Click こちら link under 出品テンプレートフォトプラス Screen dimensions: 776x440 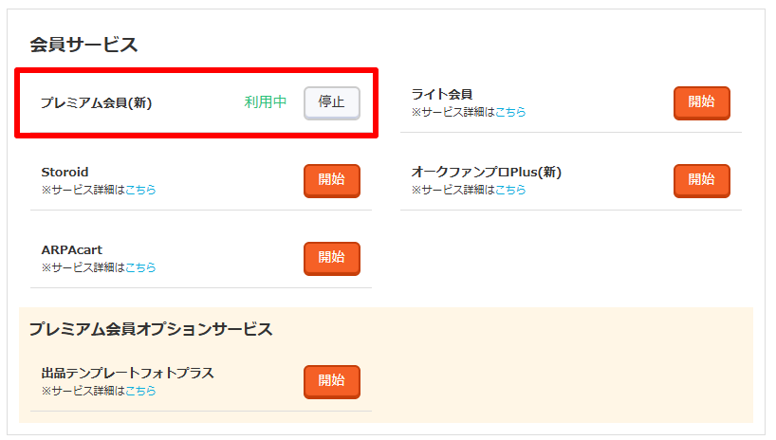coord(140,391)
